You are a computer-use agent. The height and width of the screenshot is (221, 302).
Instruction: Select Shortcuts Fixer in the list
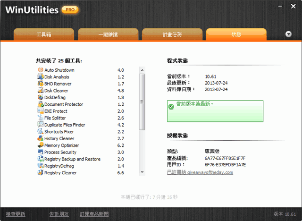59,132
